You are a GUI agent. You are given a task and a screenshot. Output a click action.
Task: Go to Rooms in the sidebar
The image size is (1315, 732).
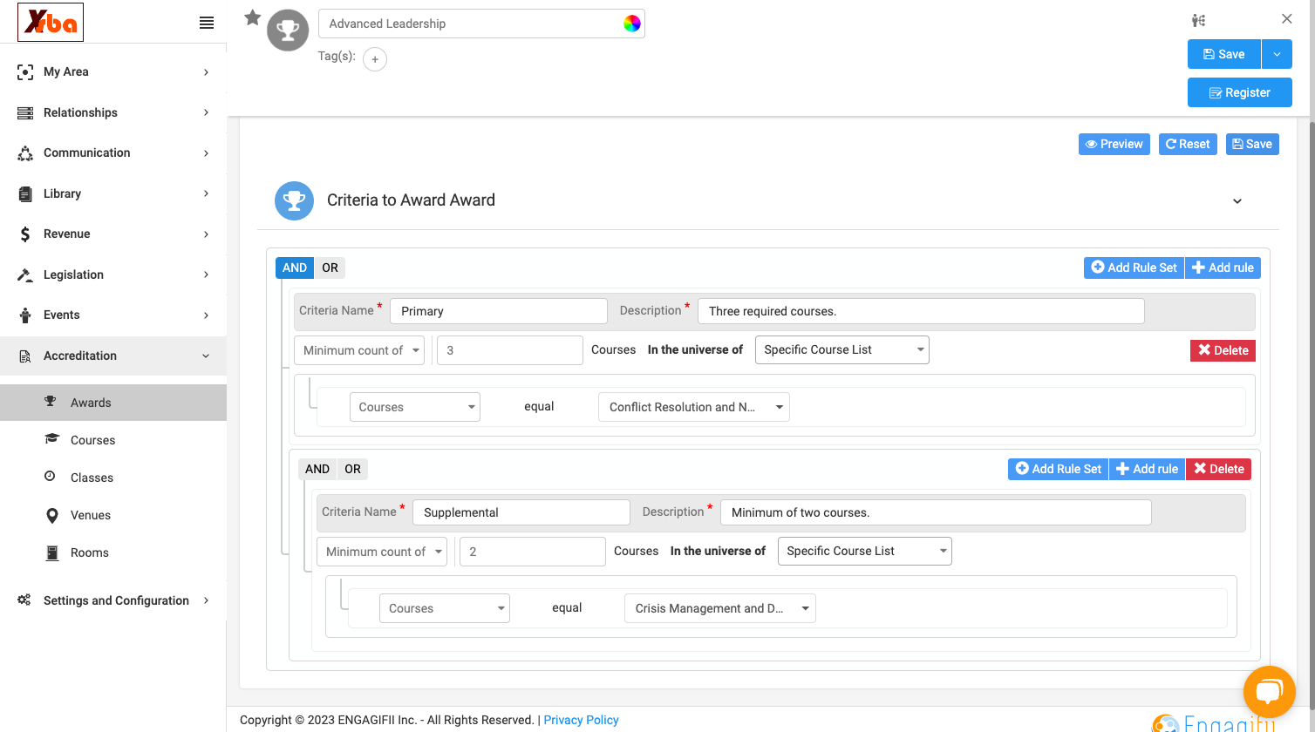point(113,552)
